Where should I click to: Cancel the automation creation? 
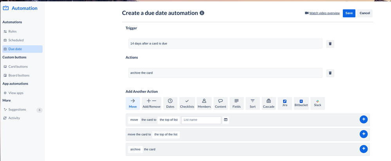364,13
